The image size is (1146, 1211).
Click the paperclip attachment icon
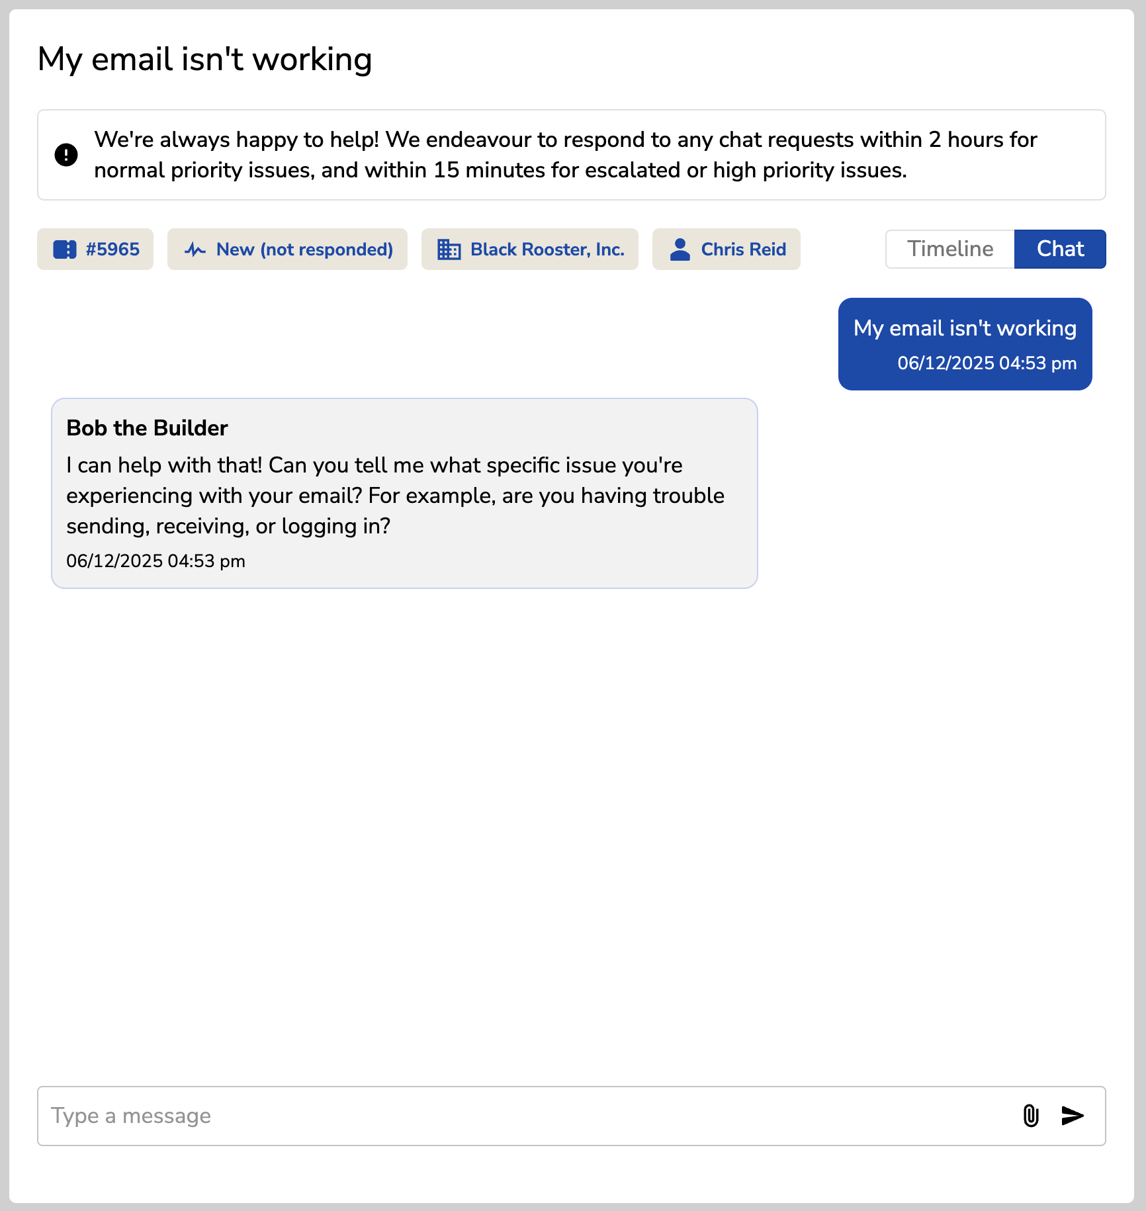pos(1031,1116)
